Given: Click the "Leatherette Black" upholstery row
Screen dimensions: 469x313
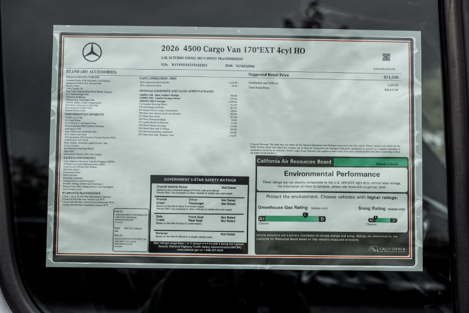Looking at the screenshot, I should 188,86.
